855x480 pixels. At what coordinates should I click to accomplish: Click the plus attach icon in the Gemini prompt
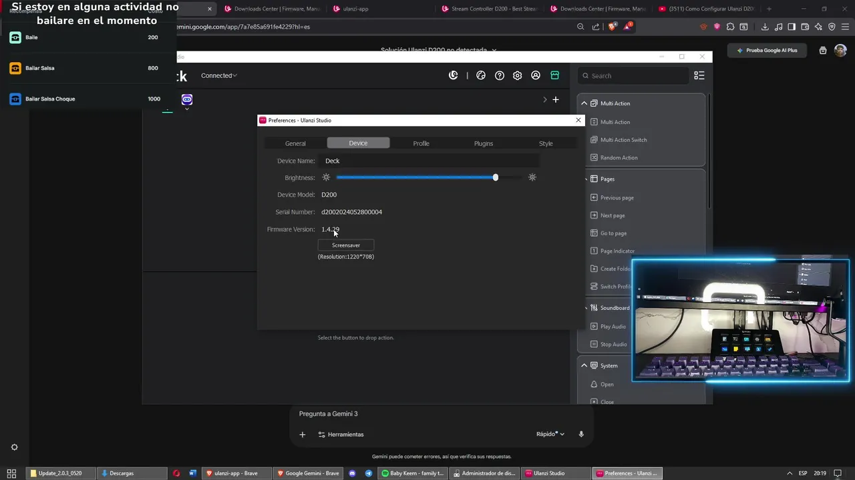click(302, 435)
